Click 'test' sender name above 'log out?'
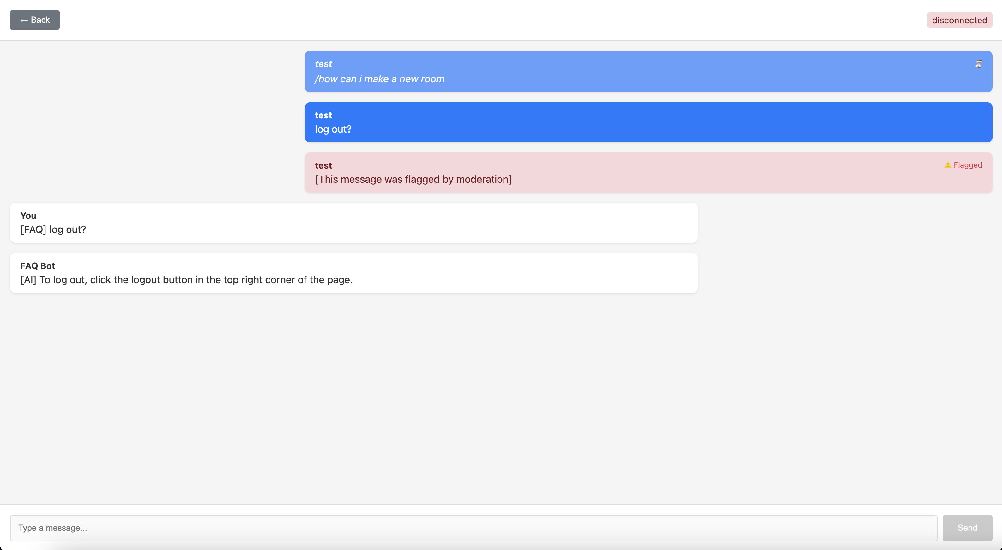Screen dimensions: 1002x550 click(323, 116)
